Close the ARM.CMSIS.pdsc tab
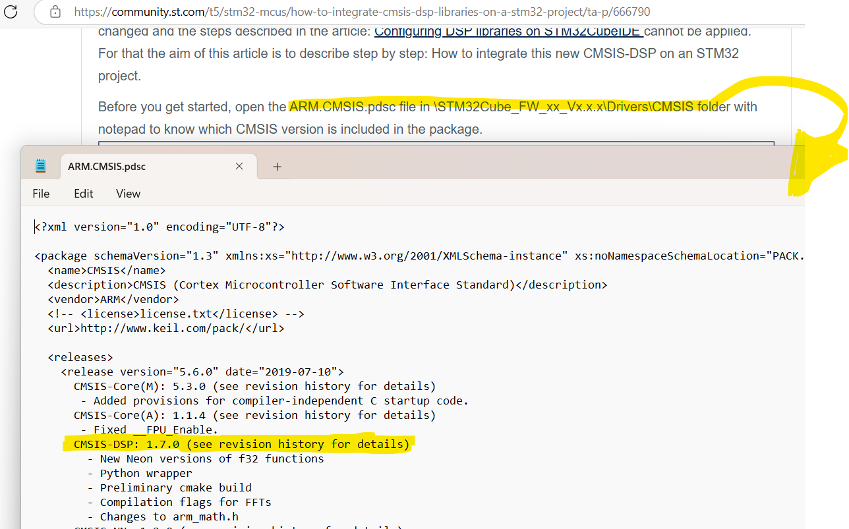The height and width of the screenshot is (529, 849). [x=239, y=167]
